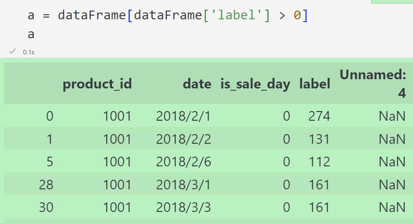Click date cell 2018/2/6
The width and height of the screenshot is (413, 223).
click(184, 161)
